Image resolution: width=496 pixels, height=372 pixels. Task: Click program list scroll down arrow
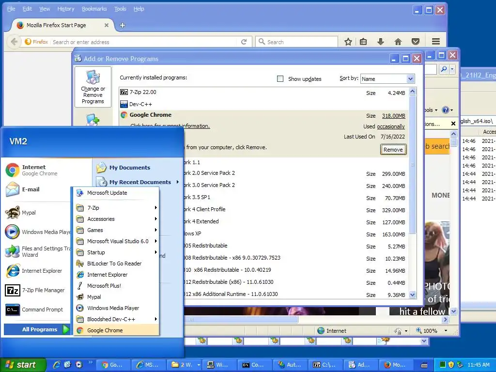[x=412, y=295]
